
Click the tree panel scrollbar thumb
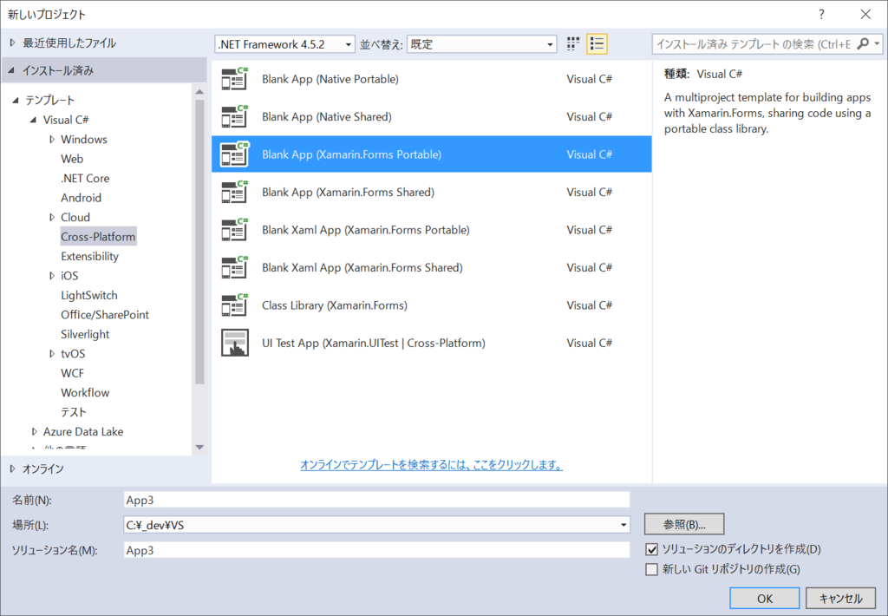pyautogui.click(x=199, y=242)
